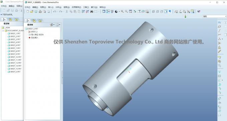The width and height of the screenshot is (227, 121).
Task: Select the coordinate system tool in right toolbar
Action: click(219, 43)
